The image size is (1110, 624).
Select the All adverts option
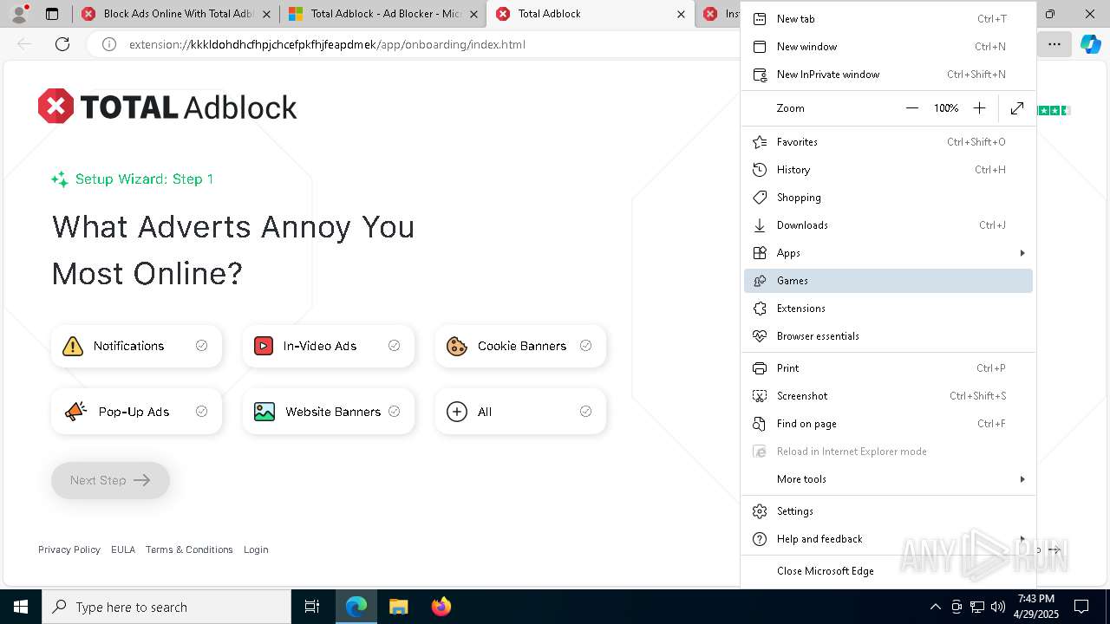[521, 412]
